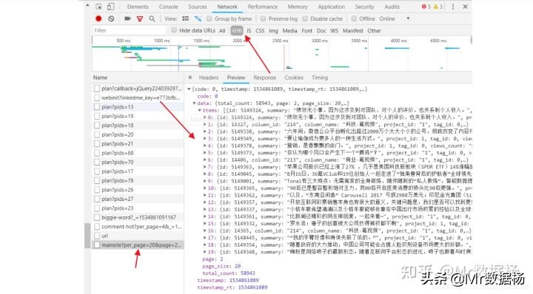Screen dimensions: 533x294
Task: Click the yellow warning count indicator
Action: (438, 7)
